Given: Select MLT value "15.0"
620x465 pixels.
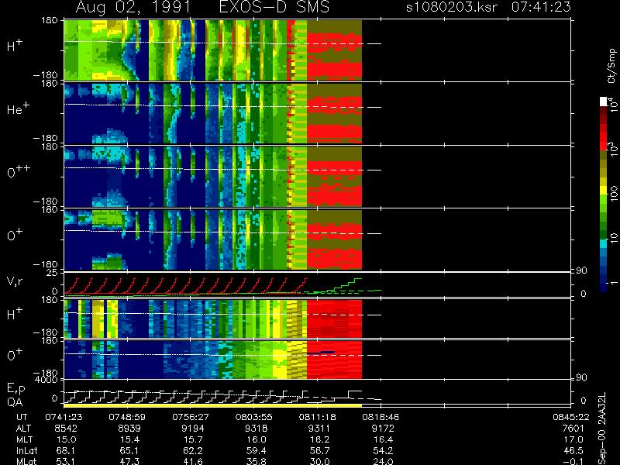Looking at the screenshot, I should tap(67, 439).
